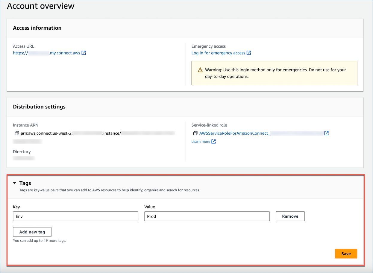373x273 pixels.
Task: Click Log in for emergency access
Action: [x=218, y=53]
